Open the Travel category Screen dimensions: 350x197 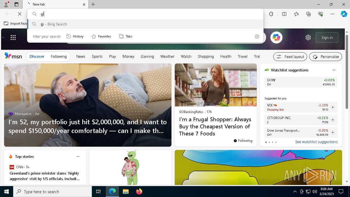243,56
